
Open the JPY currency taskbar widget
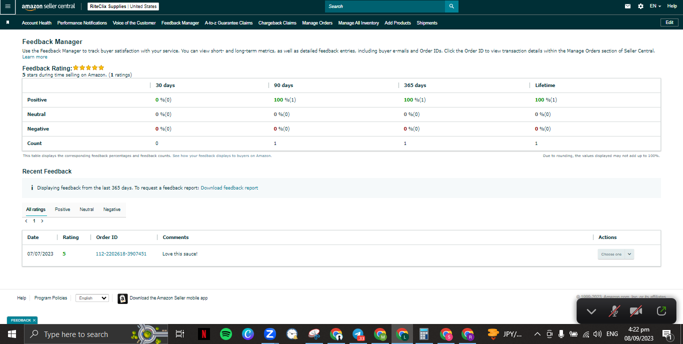point(505,334)
